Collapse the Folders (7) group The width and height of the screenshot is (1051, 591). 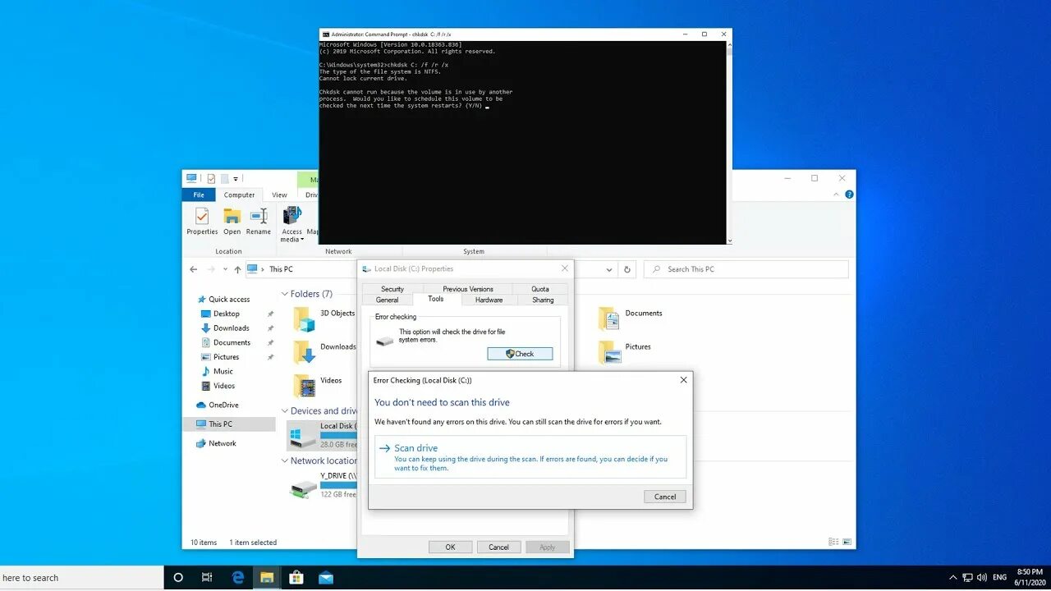(x=285, y=294)
